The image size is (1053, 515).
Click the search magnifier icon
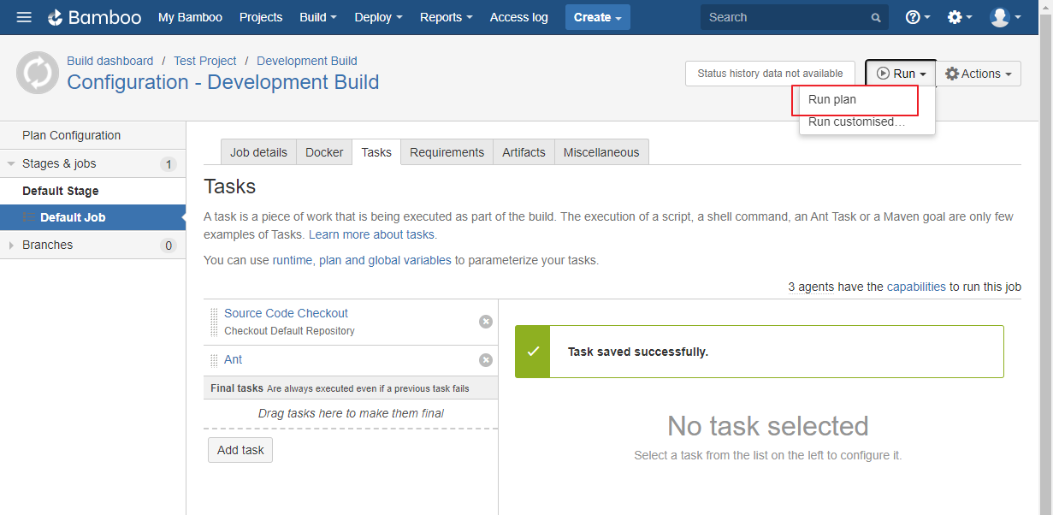(x=876, y=17)
